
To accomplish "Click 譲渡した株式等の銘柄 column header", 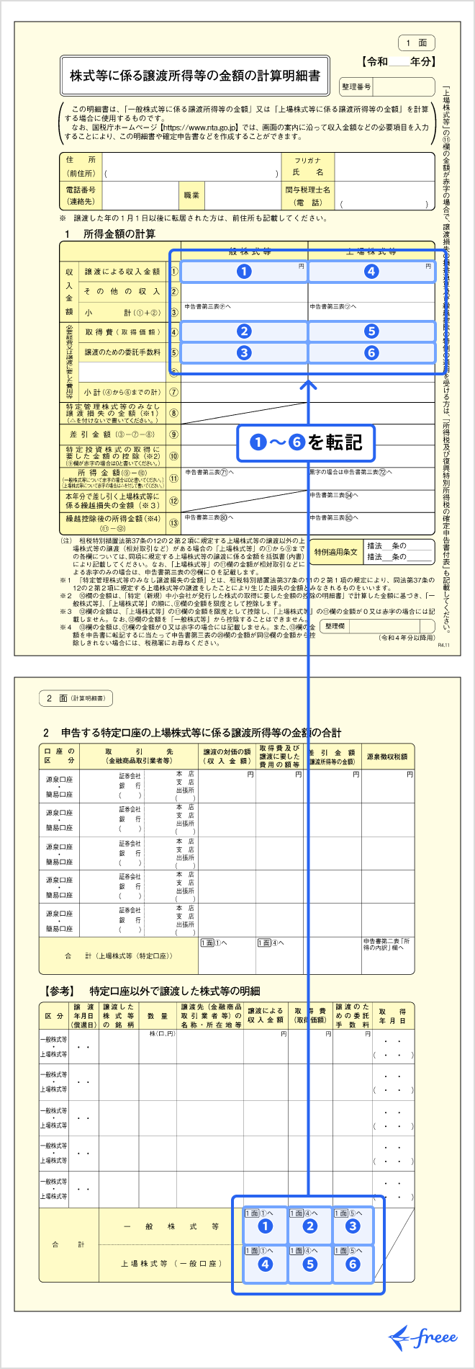I will point(119,1016).
